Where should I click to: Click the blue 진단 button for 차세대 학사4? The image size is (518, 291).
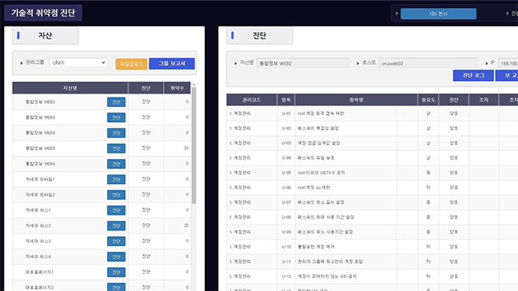pos(116,256)
